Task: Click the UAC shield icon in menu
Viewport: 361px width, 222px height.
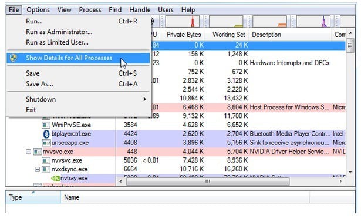Action: pyautogui.click(x=14, y=58)
